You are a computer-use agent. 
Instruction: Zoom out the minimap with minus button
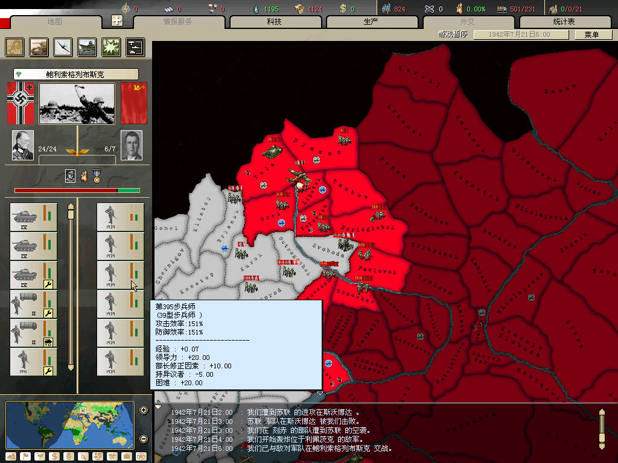click(144, 439)
